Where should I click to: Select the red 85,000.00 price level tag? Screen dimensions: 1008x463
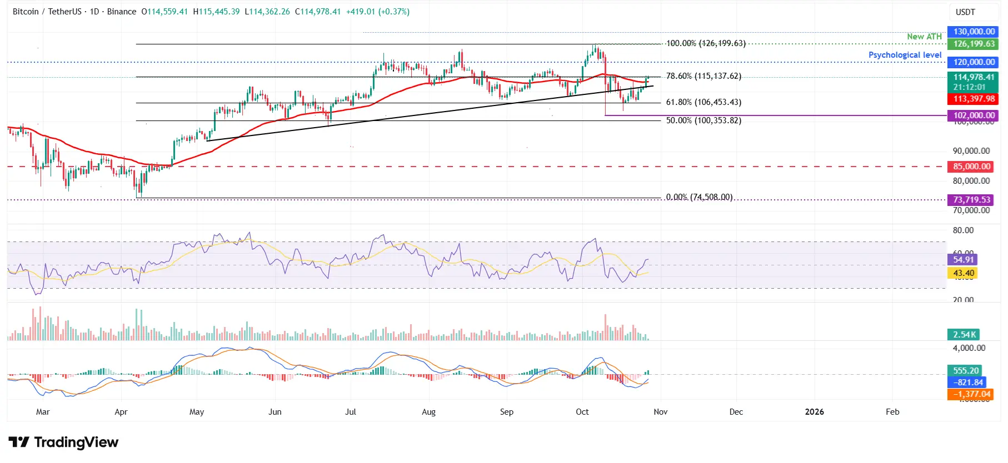(x=971, y=167)
